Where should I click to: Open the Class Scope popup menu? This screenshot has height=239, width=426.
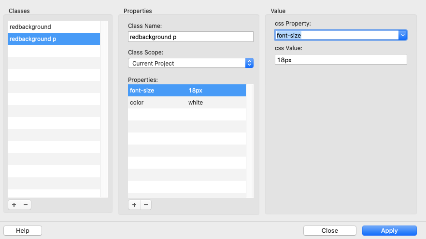point(249,63)
